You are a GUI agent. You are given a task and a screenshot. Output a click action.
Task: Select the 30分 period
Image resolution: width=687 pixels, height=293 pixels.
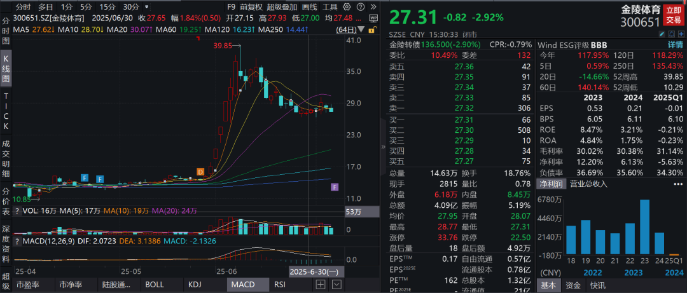(130, 7)
